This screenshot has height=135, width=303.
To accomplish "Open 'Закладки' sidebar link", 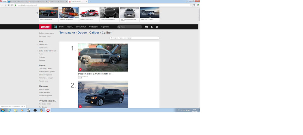I will pyautogui.click(x=42, y=60).
